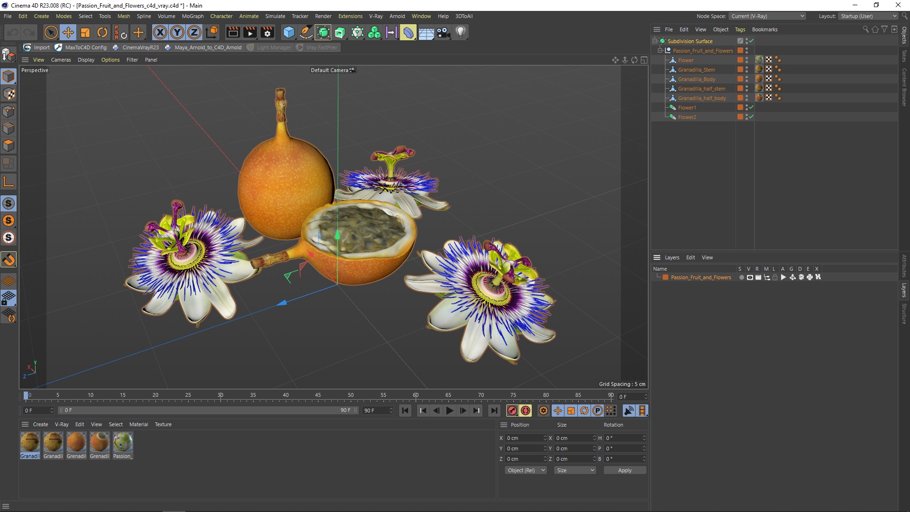Toggle X axis lock
Screen dimensions: 910x512
click(x=160, y=32)
